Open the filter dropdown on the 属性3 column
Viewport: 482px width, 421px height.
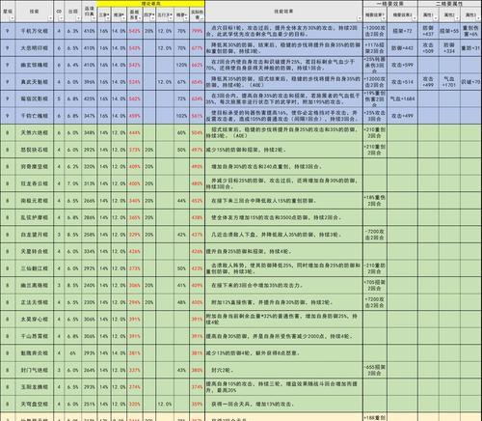tap(479, 18)
